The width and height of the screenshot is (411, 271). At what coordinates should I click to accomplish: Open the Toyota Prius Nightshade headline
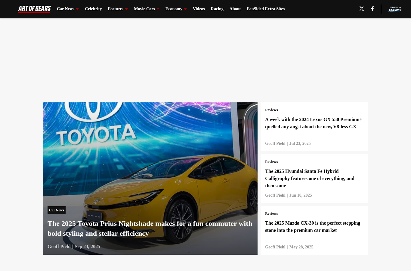click(x=150, y=229)
